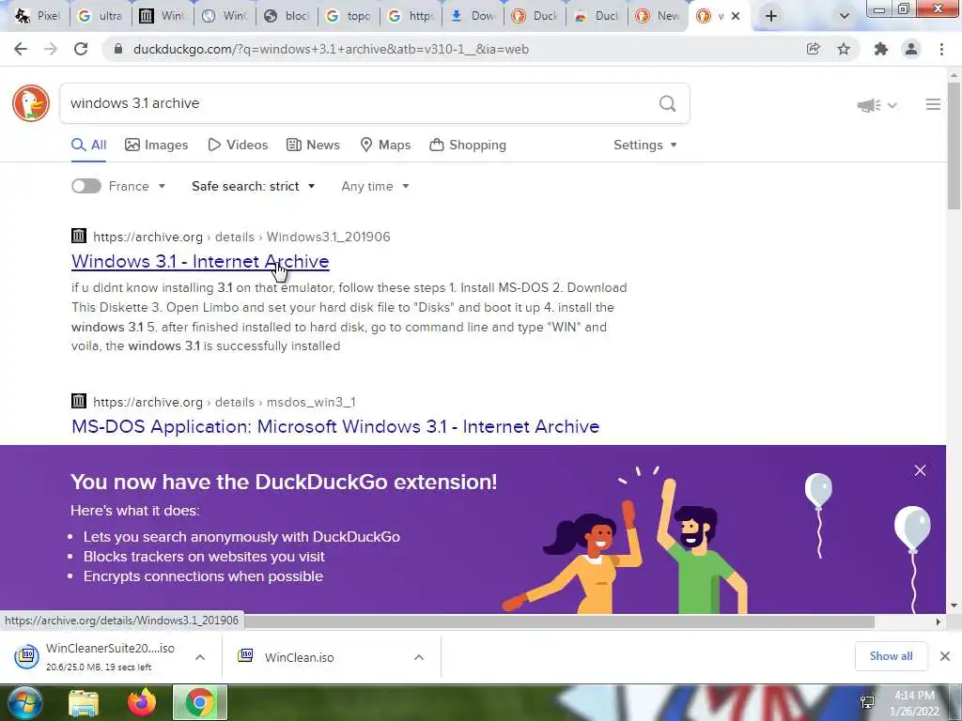Dismiss the DuckDuckGo extension banner
962x721 pixels.
[x=920, y=470]
